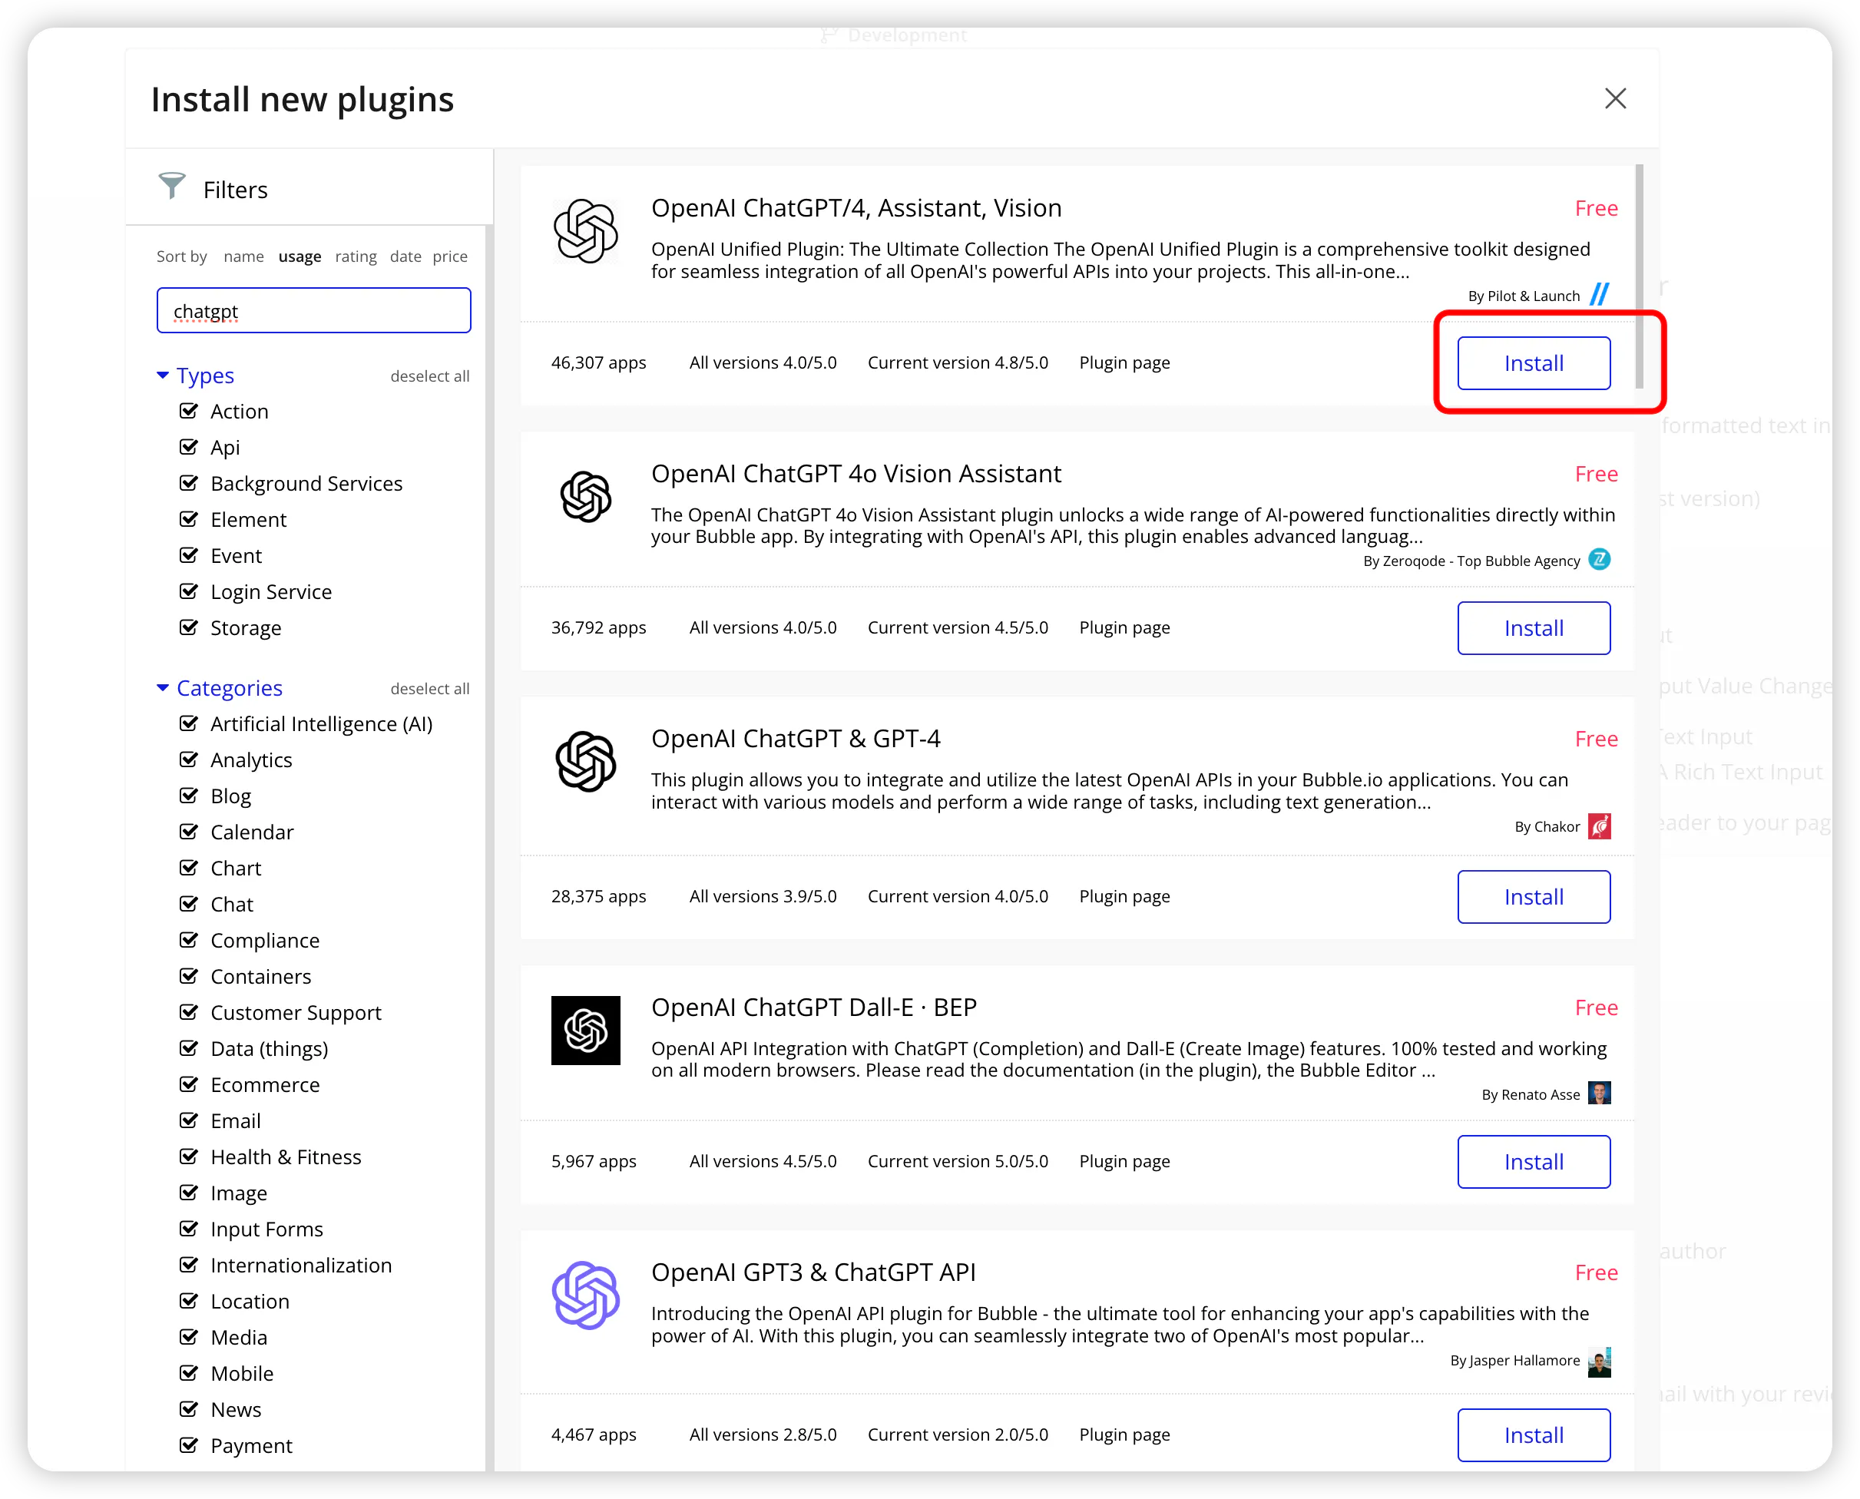This screenshot has width=1860, height=1499.
Task: Click the OpenAI ChatGPT/4, Assistant, Vision logo
Action: 585,230
